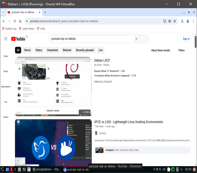Go forward in browser history
The height and width of the screenshot is (173, 197).
[9, 21]
